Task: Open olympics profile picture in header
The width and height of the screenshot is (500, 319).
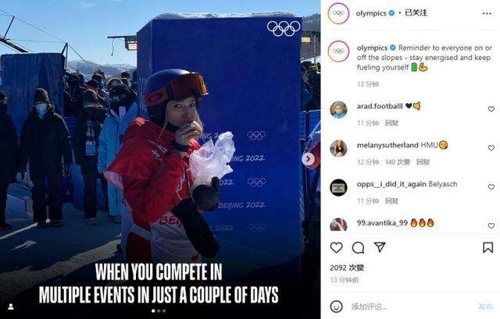Action: [338, 13]
